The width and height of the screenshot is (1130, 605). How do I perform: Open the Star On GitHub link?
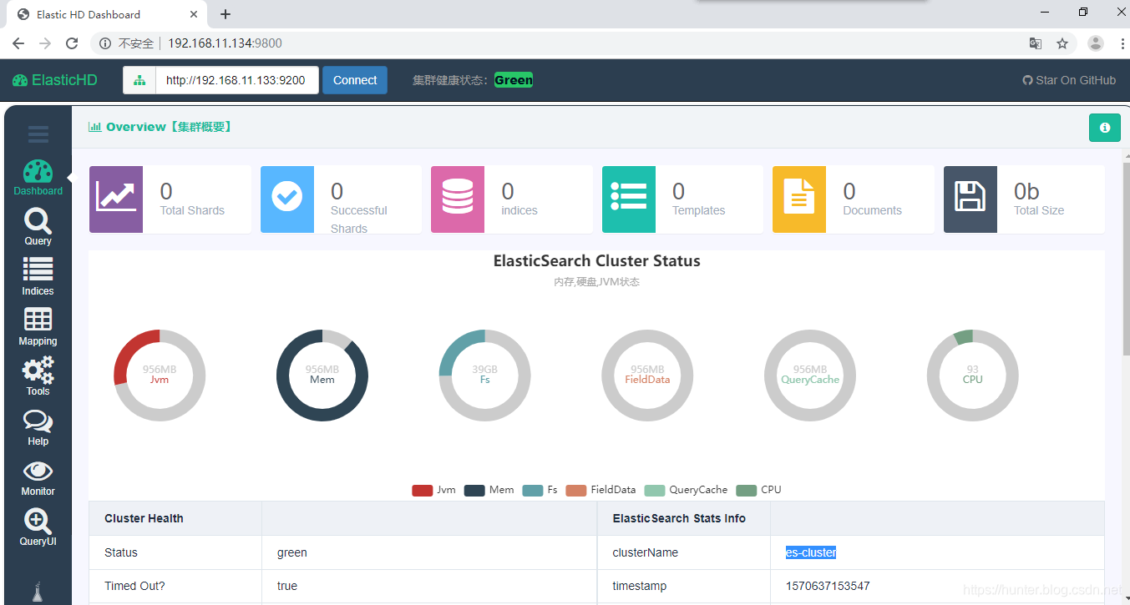click(x=1069, y=79)
